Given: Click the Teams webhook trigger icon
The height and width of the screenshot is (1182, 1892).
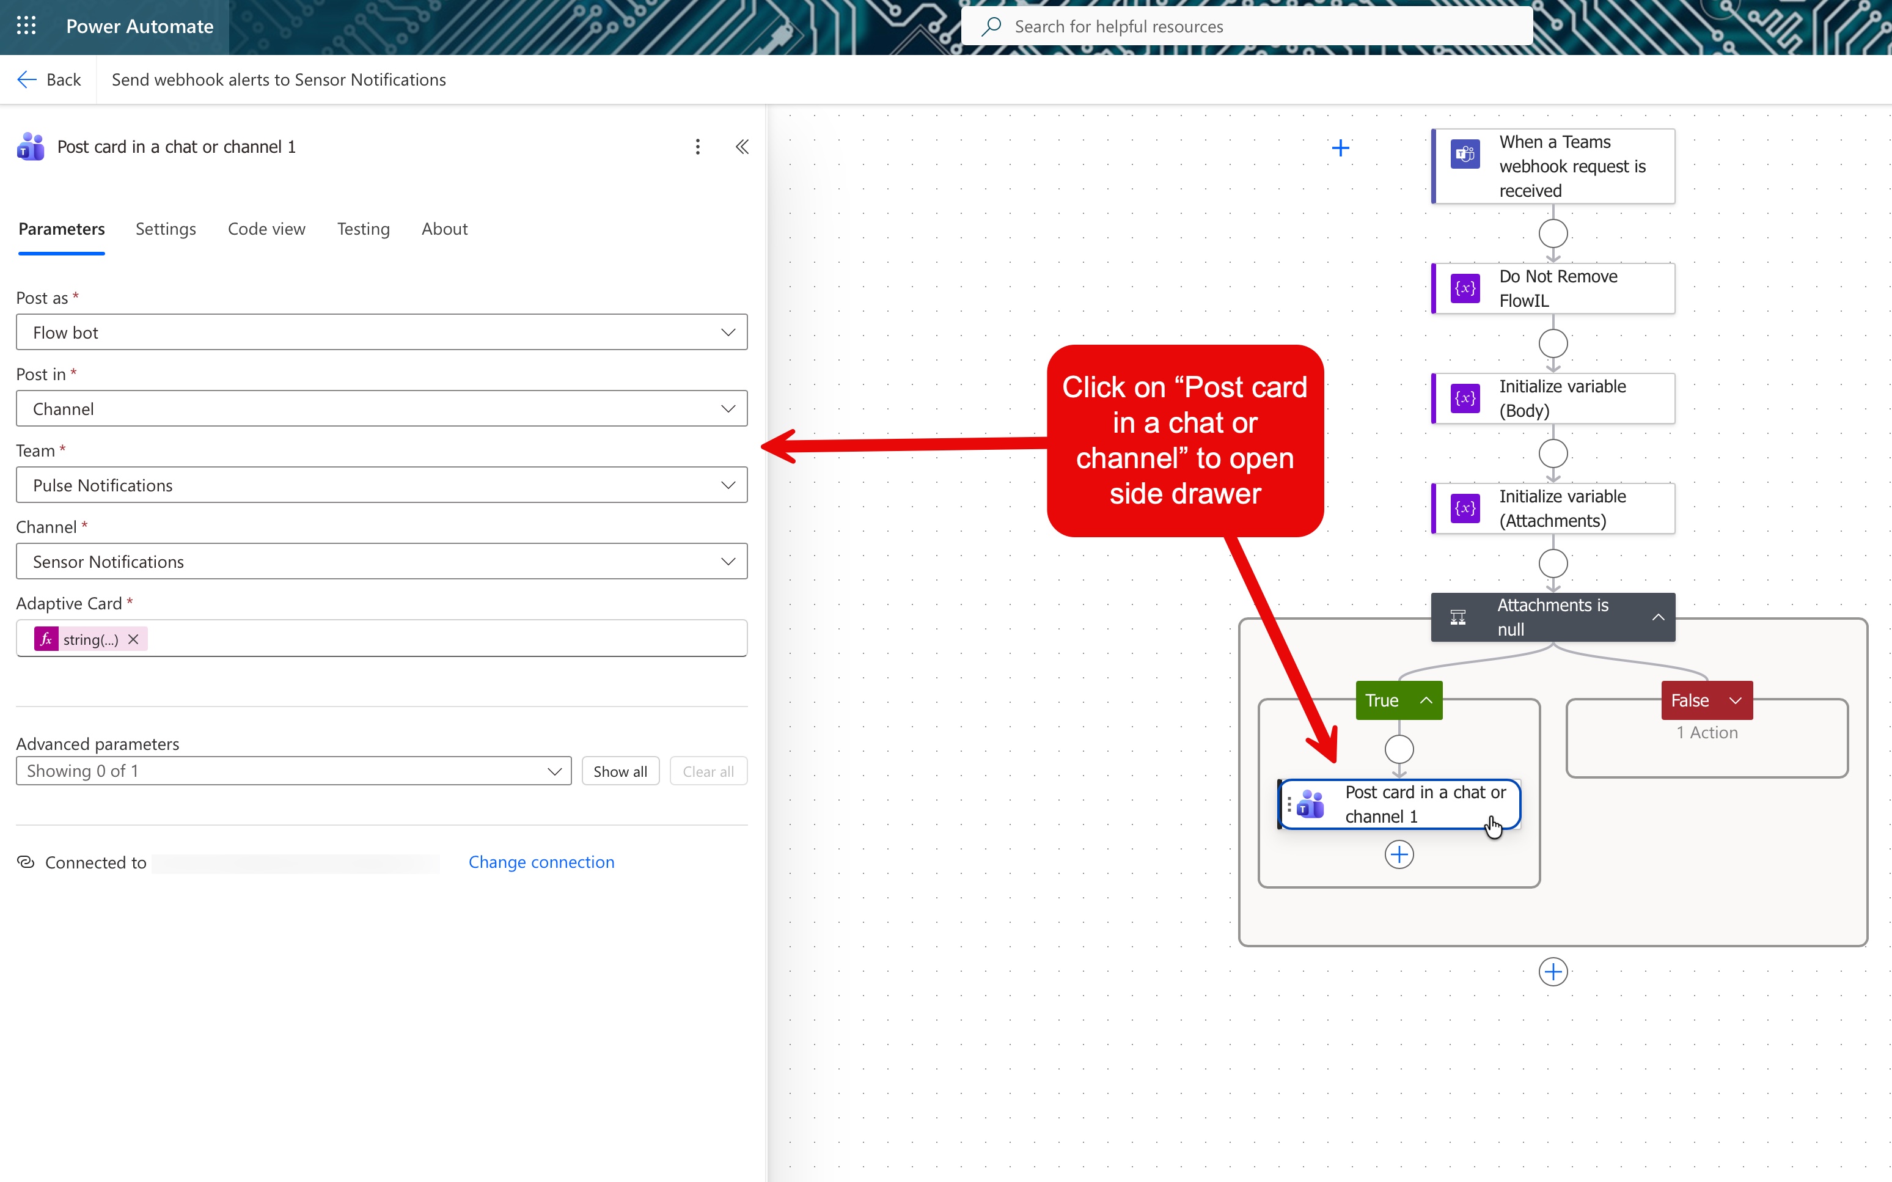Looking at the screenshot, I should click(x=1464, y=154).
